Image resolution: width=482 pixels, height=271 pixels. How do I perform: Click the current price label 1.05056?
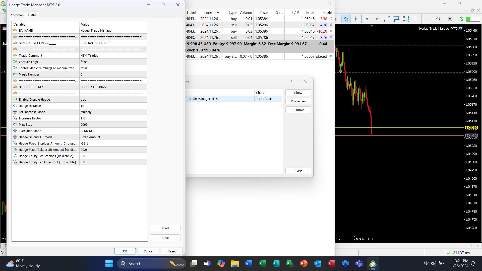click(471, 135)
